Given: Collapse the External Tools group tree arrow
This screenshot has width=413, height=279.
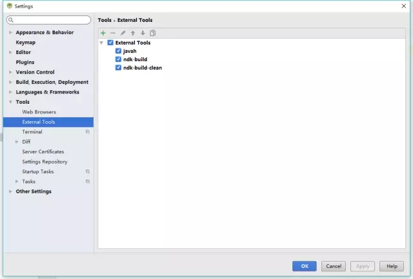Looking at the screenshot, I should 101,43.
